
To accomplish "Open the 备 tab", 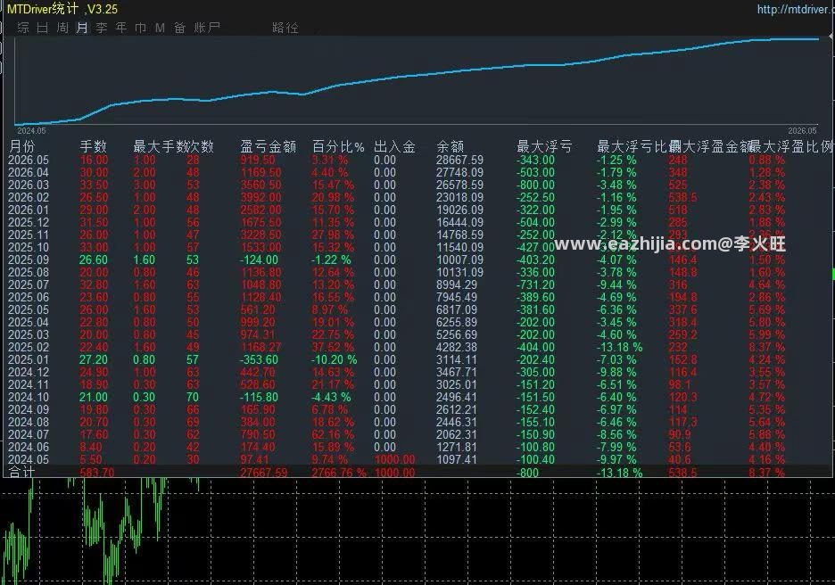I will pyautogui.click(x=179, y=28).
